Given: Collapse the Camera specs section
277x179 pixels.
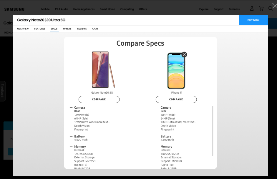Looking at the screenshot, I should click(x=71, y=107).
